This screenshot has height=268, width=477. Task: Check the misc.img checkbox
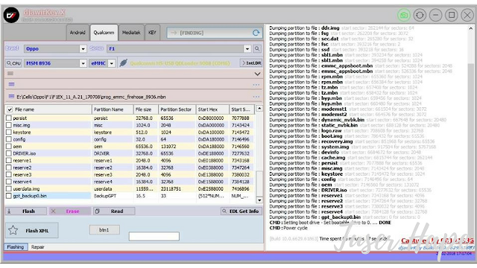coord(9,125)
